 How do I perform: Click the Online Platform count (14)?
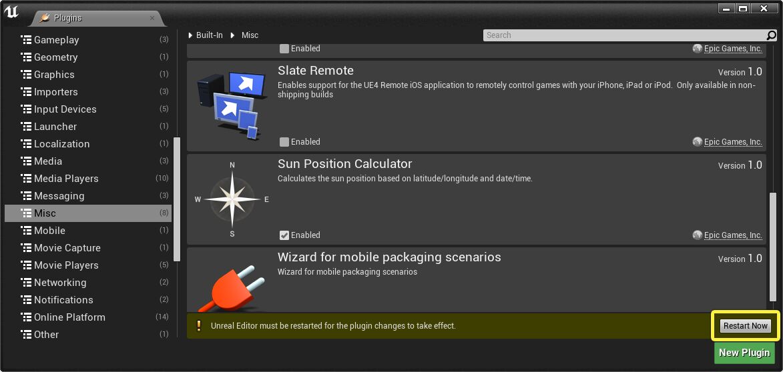pos(162,317)
